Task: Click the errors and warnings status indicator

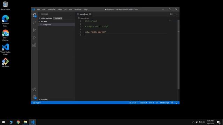Action: 37,103
